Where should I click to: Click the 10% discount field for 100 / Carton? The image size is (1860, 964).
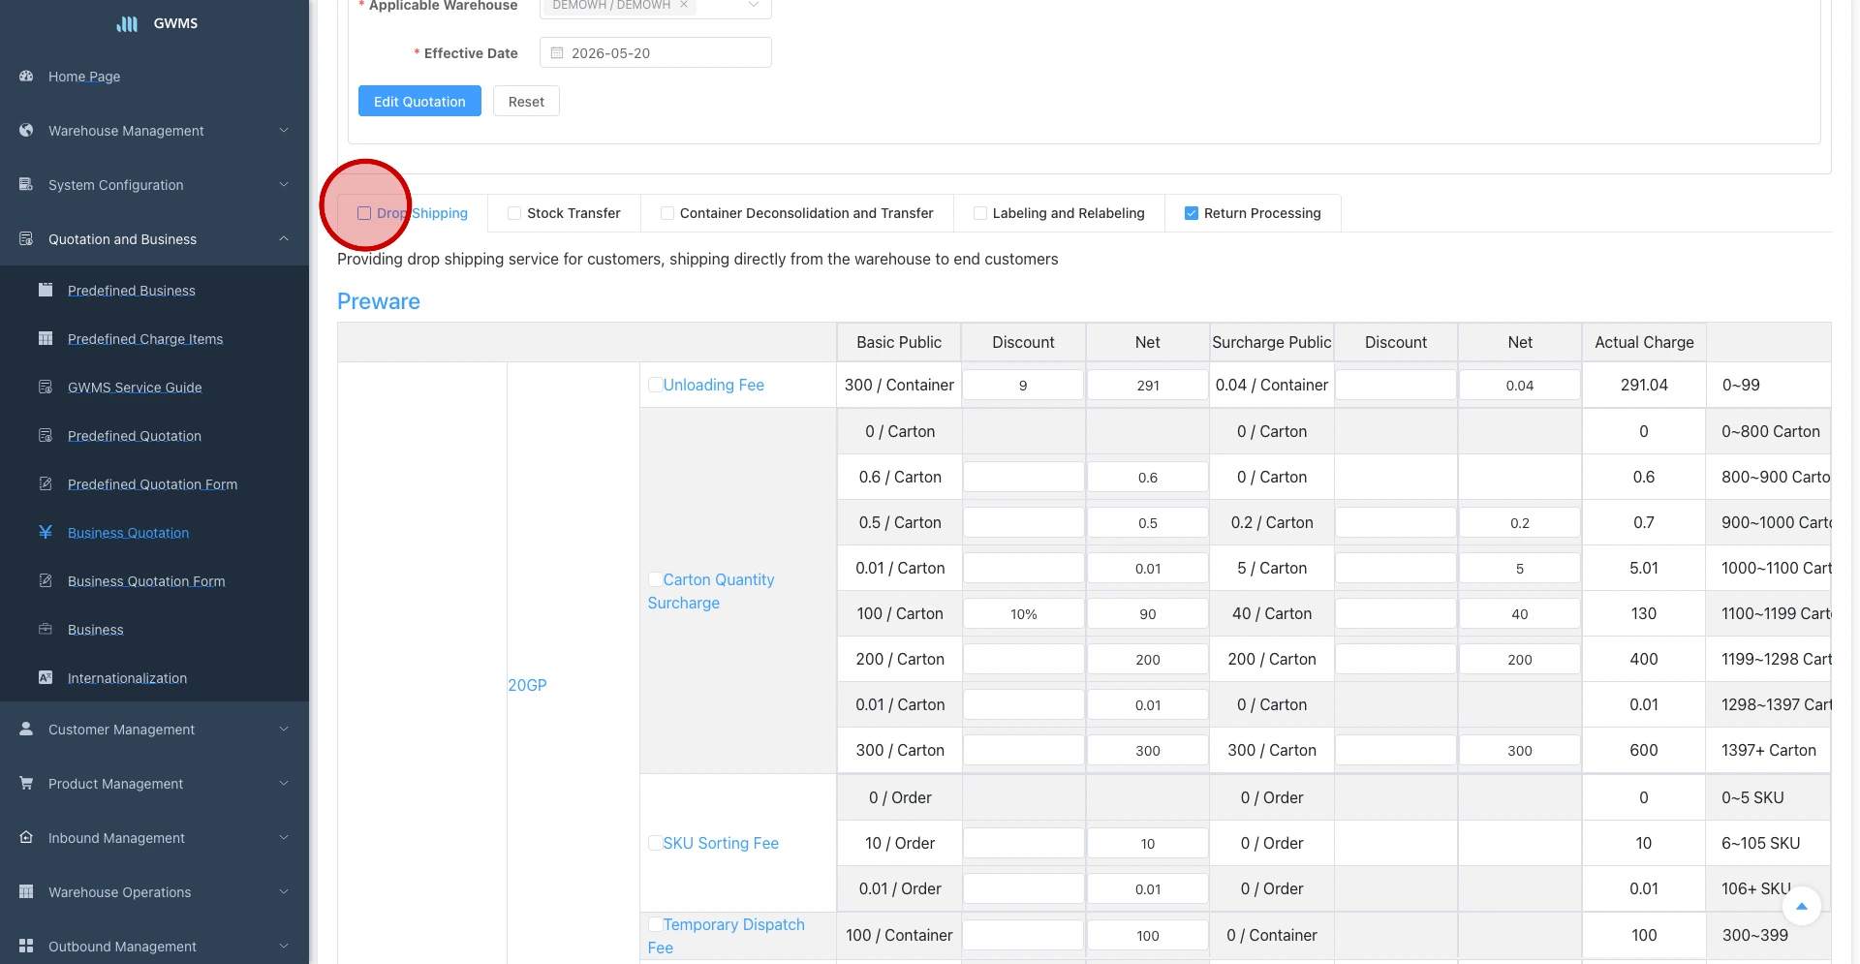coord(1023,613)
